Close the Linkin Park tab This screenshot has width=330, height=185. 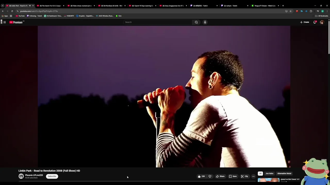pos(33,6)
